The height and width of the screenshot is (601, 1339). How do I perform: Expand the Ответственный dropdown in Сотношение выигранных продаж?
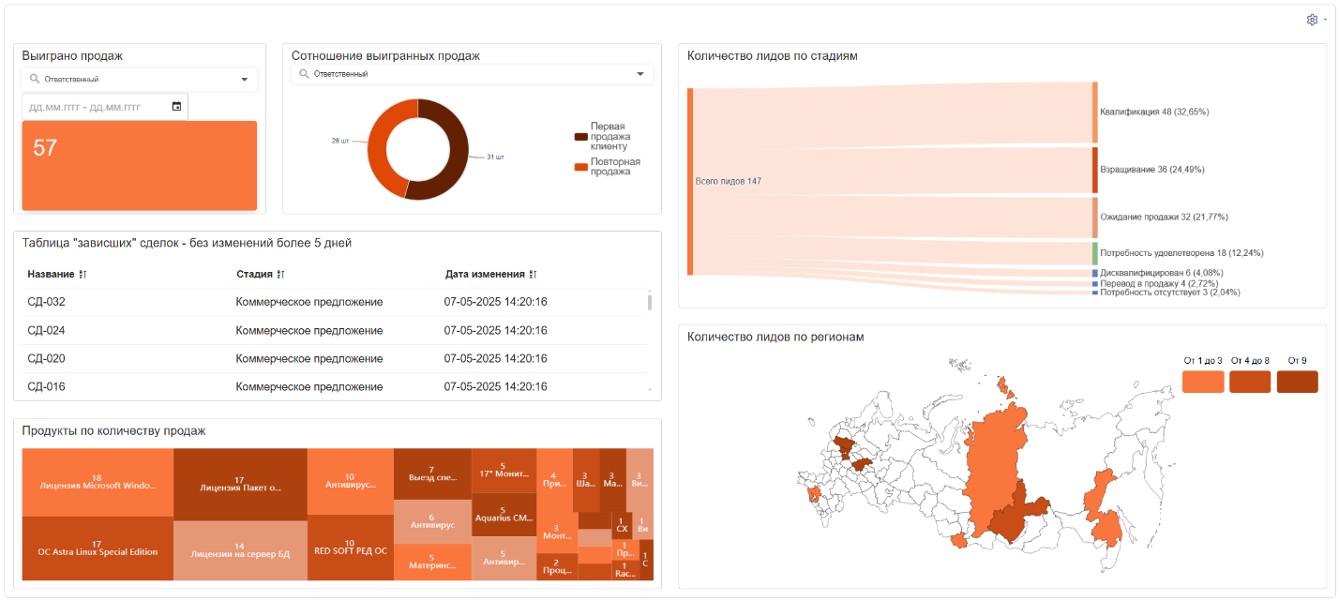pyautogui.click(x=640, y=74)
